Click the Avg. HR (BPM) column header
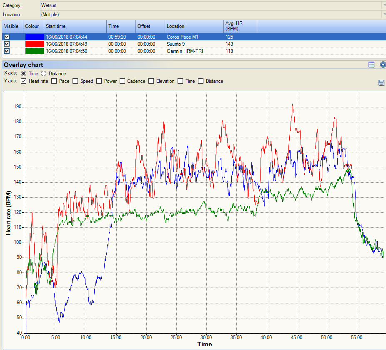 pyautogui.click(x=240, y=26)
